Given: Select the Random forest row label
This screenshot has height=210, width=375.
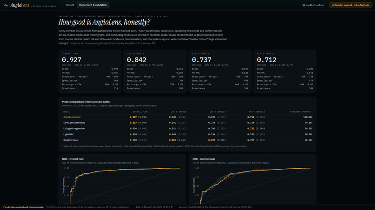Looking at the screenshot, I should pyautogui.click(x=71, y=140).
